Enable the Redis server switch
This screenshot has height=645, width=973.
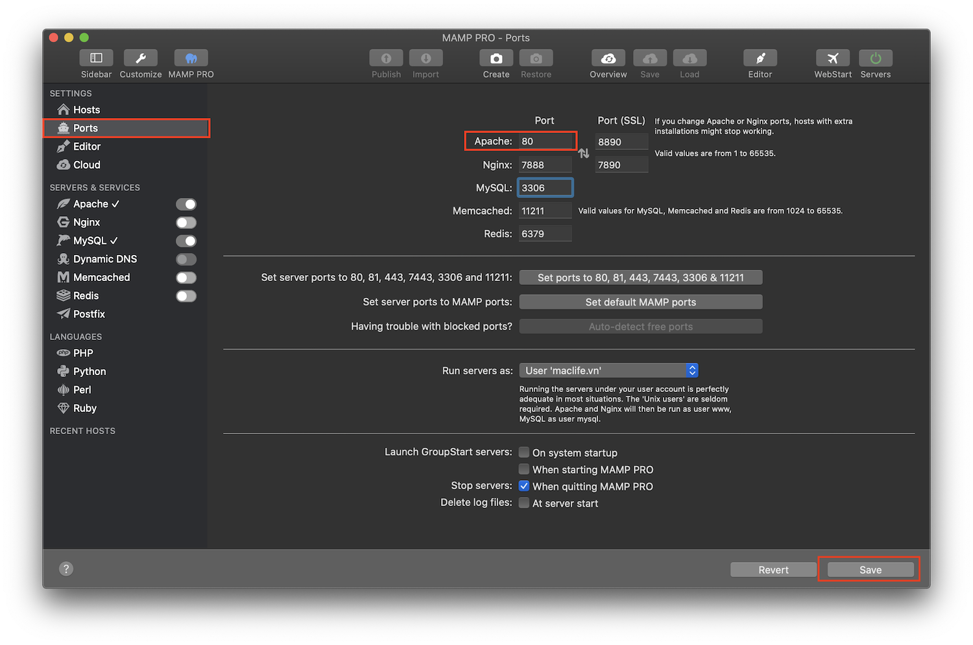coord(186,296)
